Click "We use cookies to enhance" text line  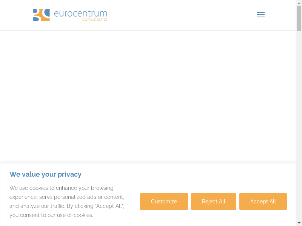click(62, 188)
